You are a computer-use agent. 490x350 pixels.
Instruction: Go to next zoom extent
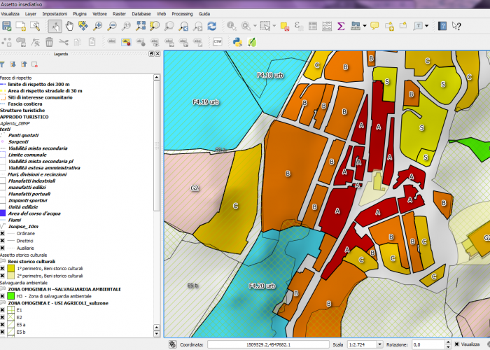click(197, 26)
